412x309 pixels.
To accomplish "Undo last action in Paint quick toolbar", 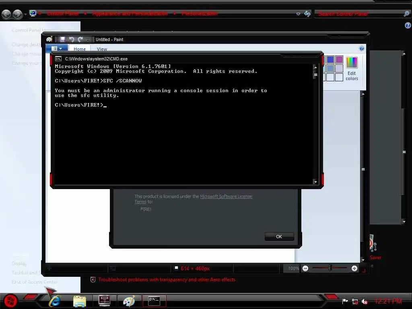I will pos(72,39).
